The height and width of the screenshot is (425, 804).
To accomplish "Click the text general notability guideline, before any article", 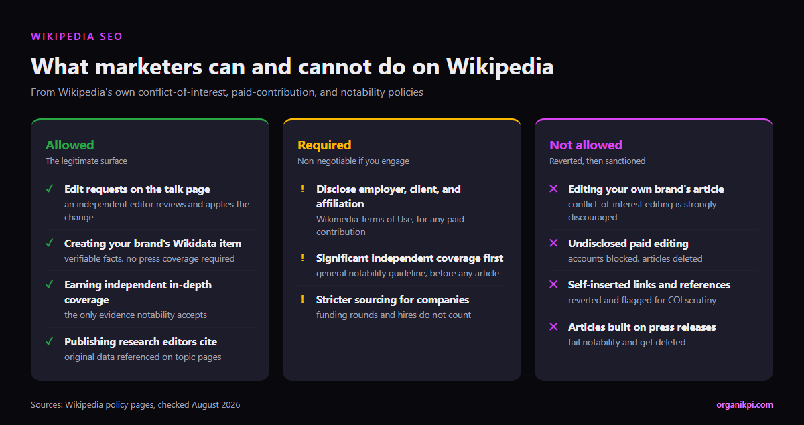I will (407, 273).
